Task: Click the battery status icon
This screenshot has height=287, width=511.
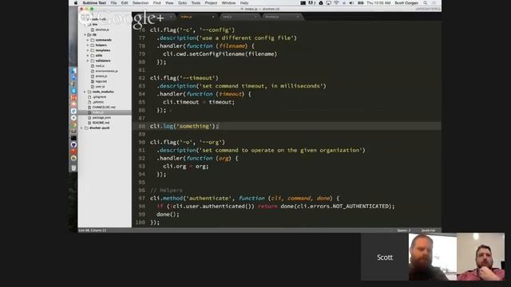Action: 360,3
